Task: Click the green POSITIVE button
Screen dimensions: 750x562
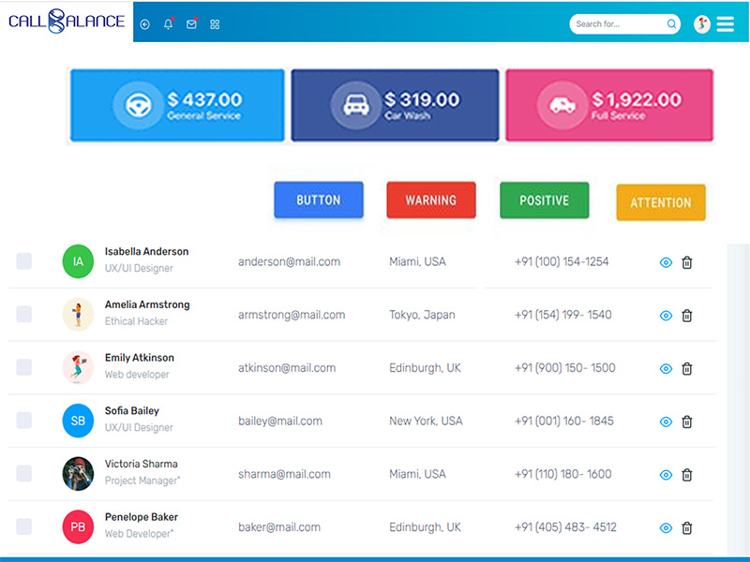Action: tap(544, 200)
